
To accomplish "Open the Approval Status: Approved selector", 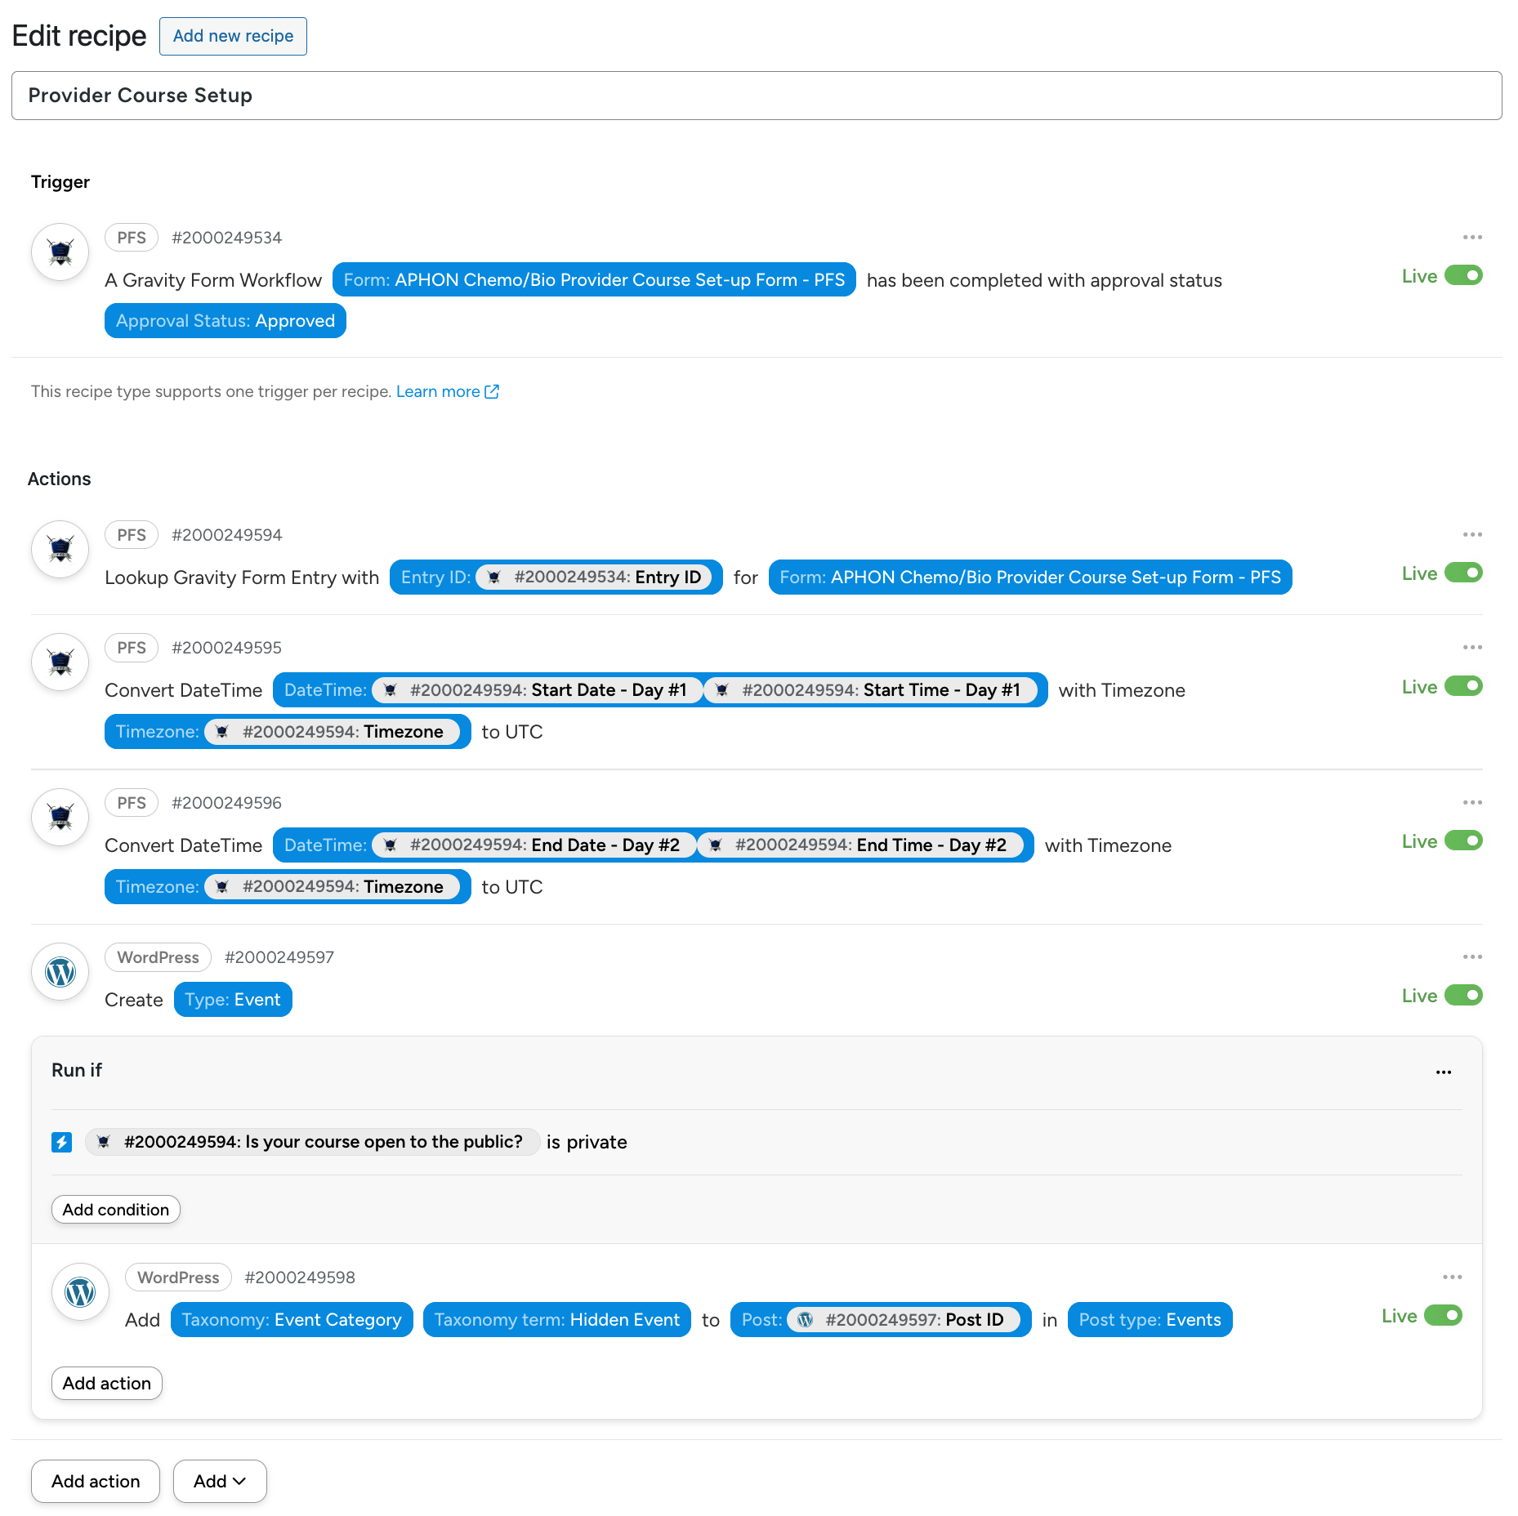I will point(225,321).
